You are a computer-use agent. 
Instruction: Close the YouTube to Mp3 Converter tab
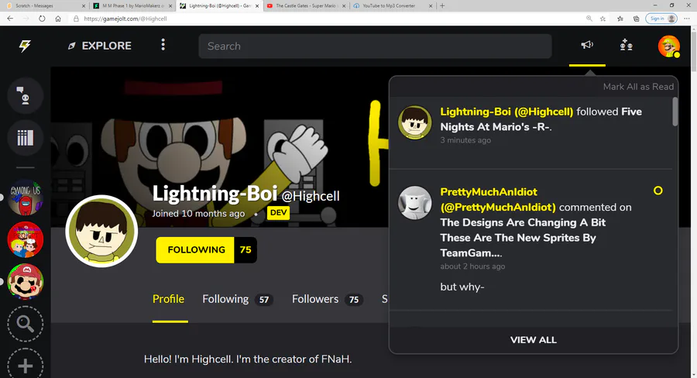coord(431,5)
